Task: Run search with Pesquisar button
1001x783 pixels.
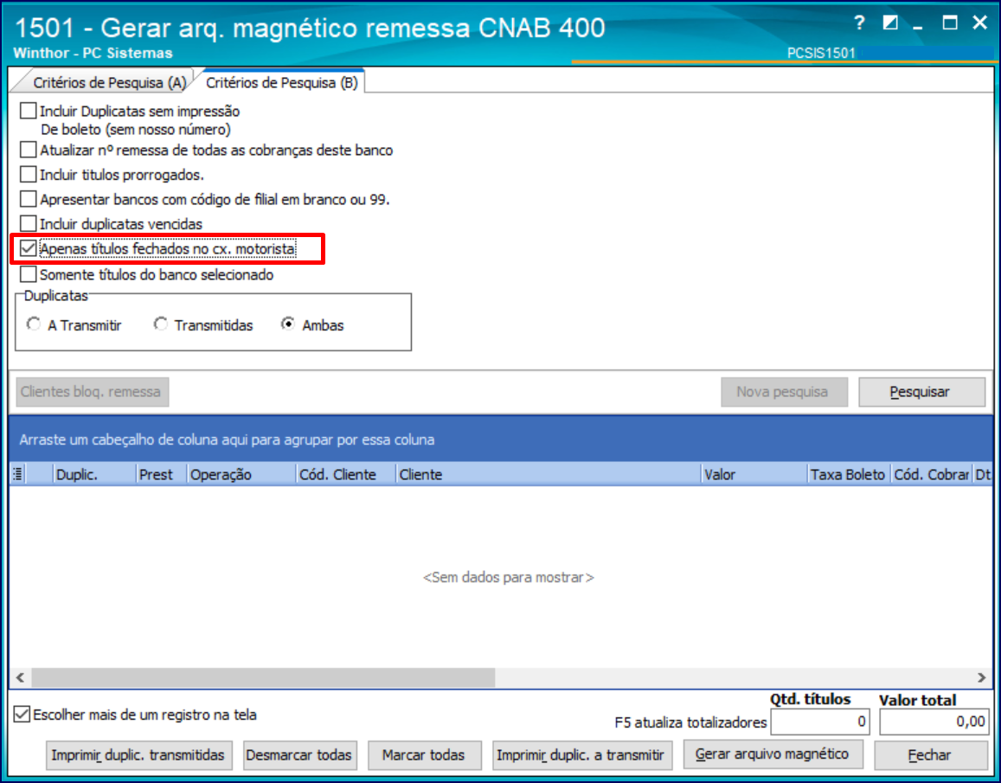Action: [x=921, y=391]
